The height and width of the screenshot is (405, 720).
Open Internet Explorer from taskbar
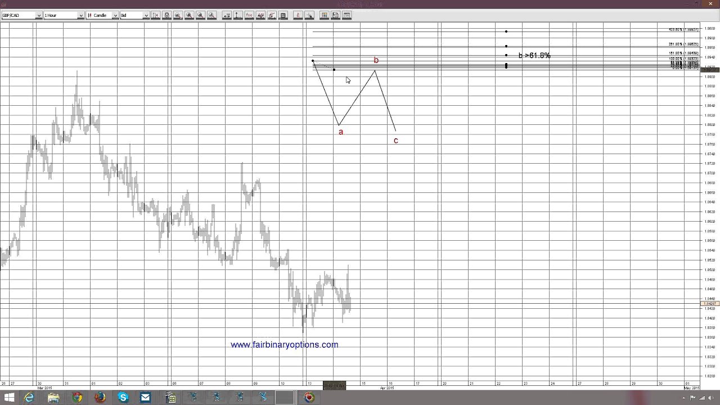pyautogui.click(x=29, y=398)
